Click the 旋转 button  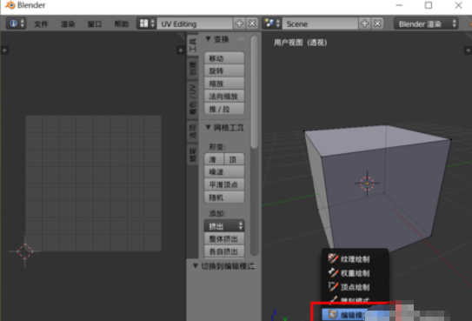pos(224,70)
